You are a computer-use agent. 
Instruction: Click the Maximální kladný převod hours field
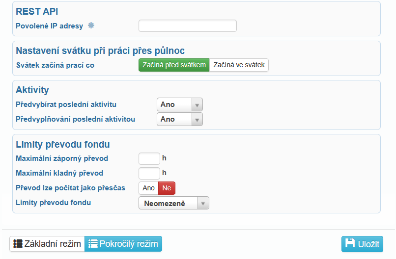tap(149, 173)
